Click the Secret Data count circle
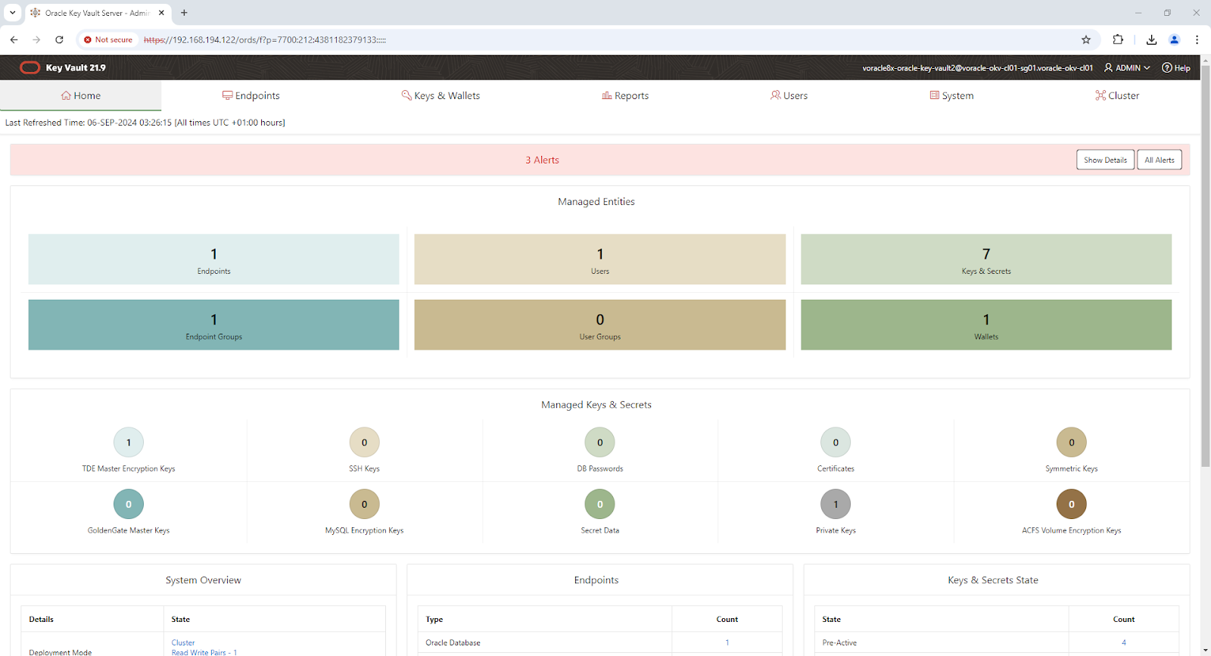Viewport: 1211px width, 656px height. click(x=600, y=504)
